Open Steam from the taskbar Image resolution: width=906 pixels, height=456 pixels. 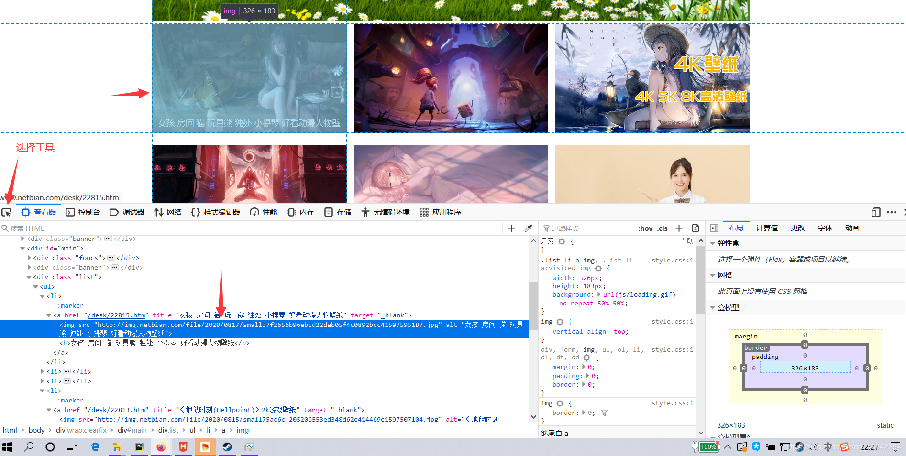227,447
